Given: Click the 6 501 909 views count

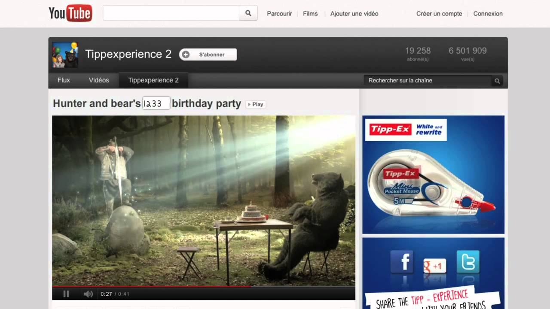Looking at the screenshot, I should pyautogui.click(x=468, y=51).
